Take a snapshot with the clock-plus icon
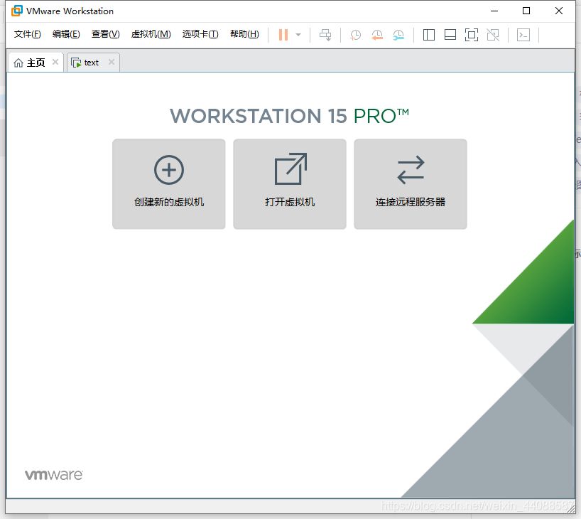The height and width of the screenshot is (519, 581). click(x=355, y=35)
